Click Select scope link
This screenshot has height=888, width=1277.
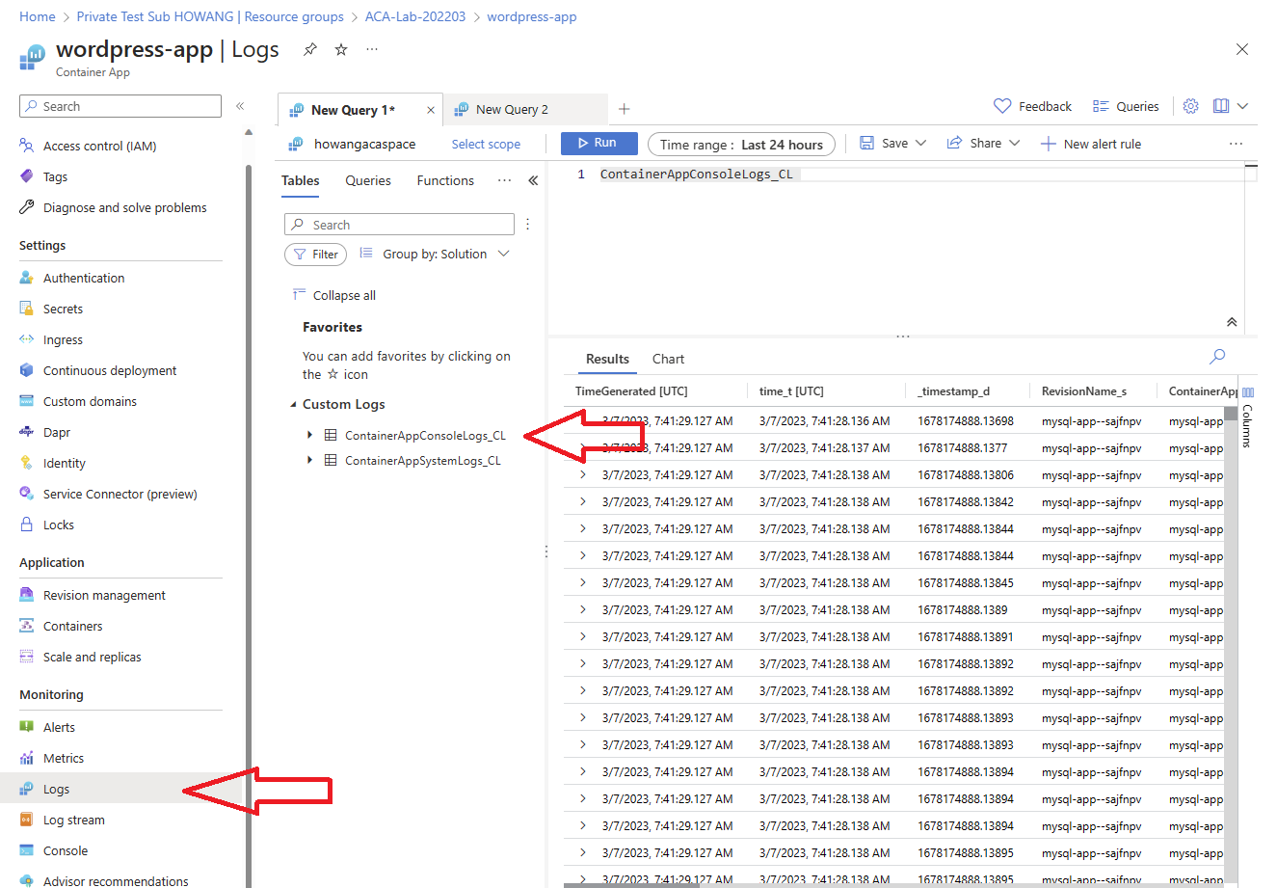pos(486,144)
